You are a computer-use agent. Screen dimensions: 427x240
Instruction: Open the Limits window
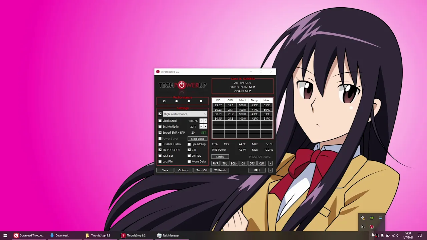click(x=220, y=157)
